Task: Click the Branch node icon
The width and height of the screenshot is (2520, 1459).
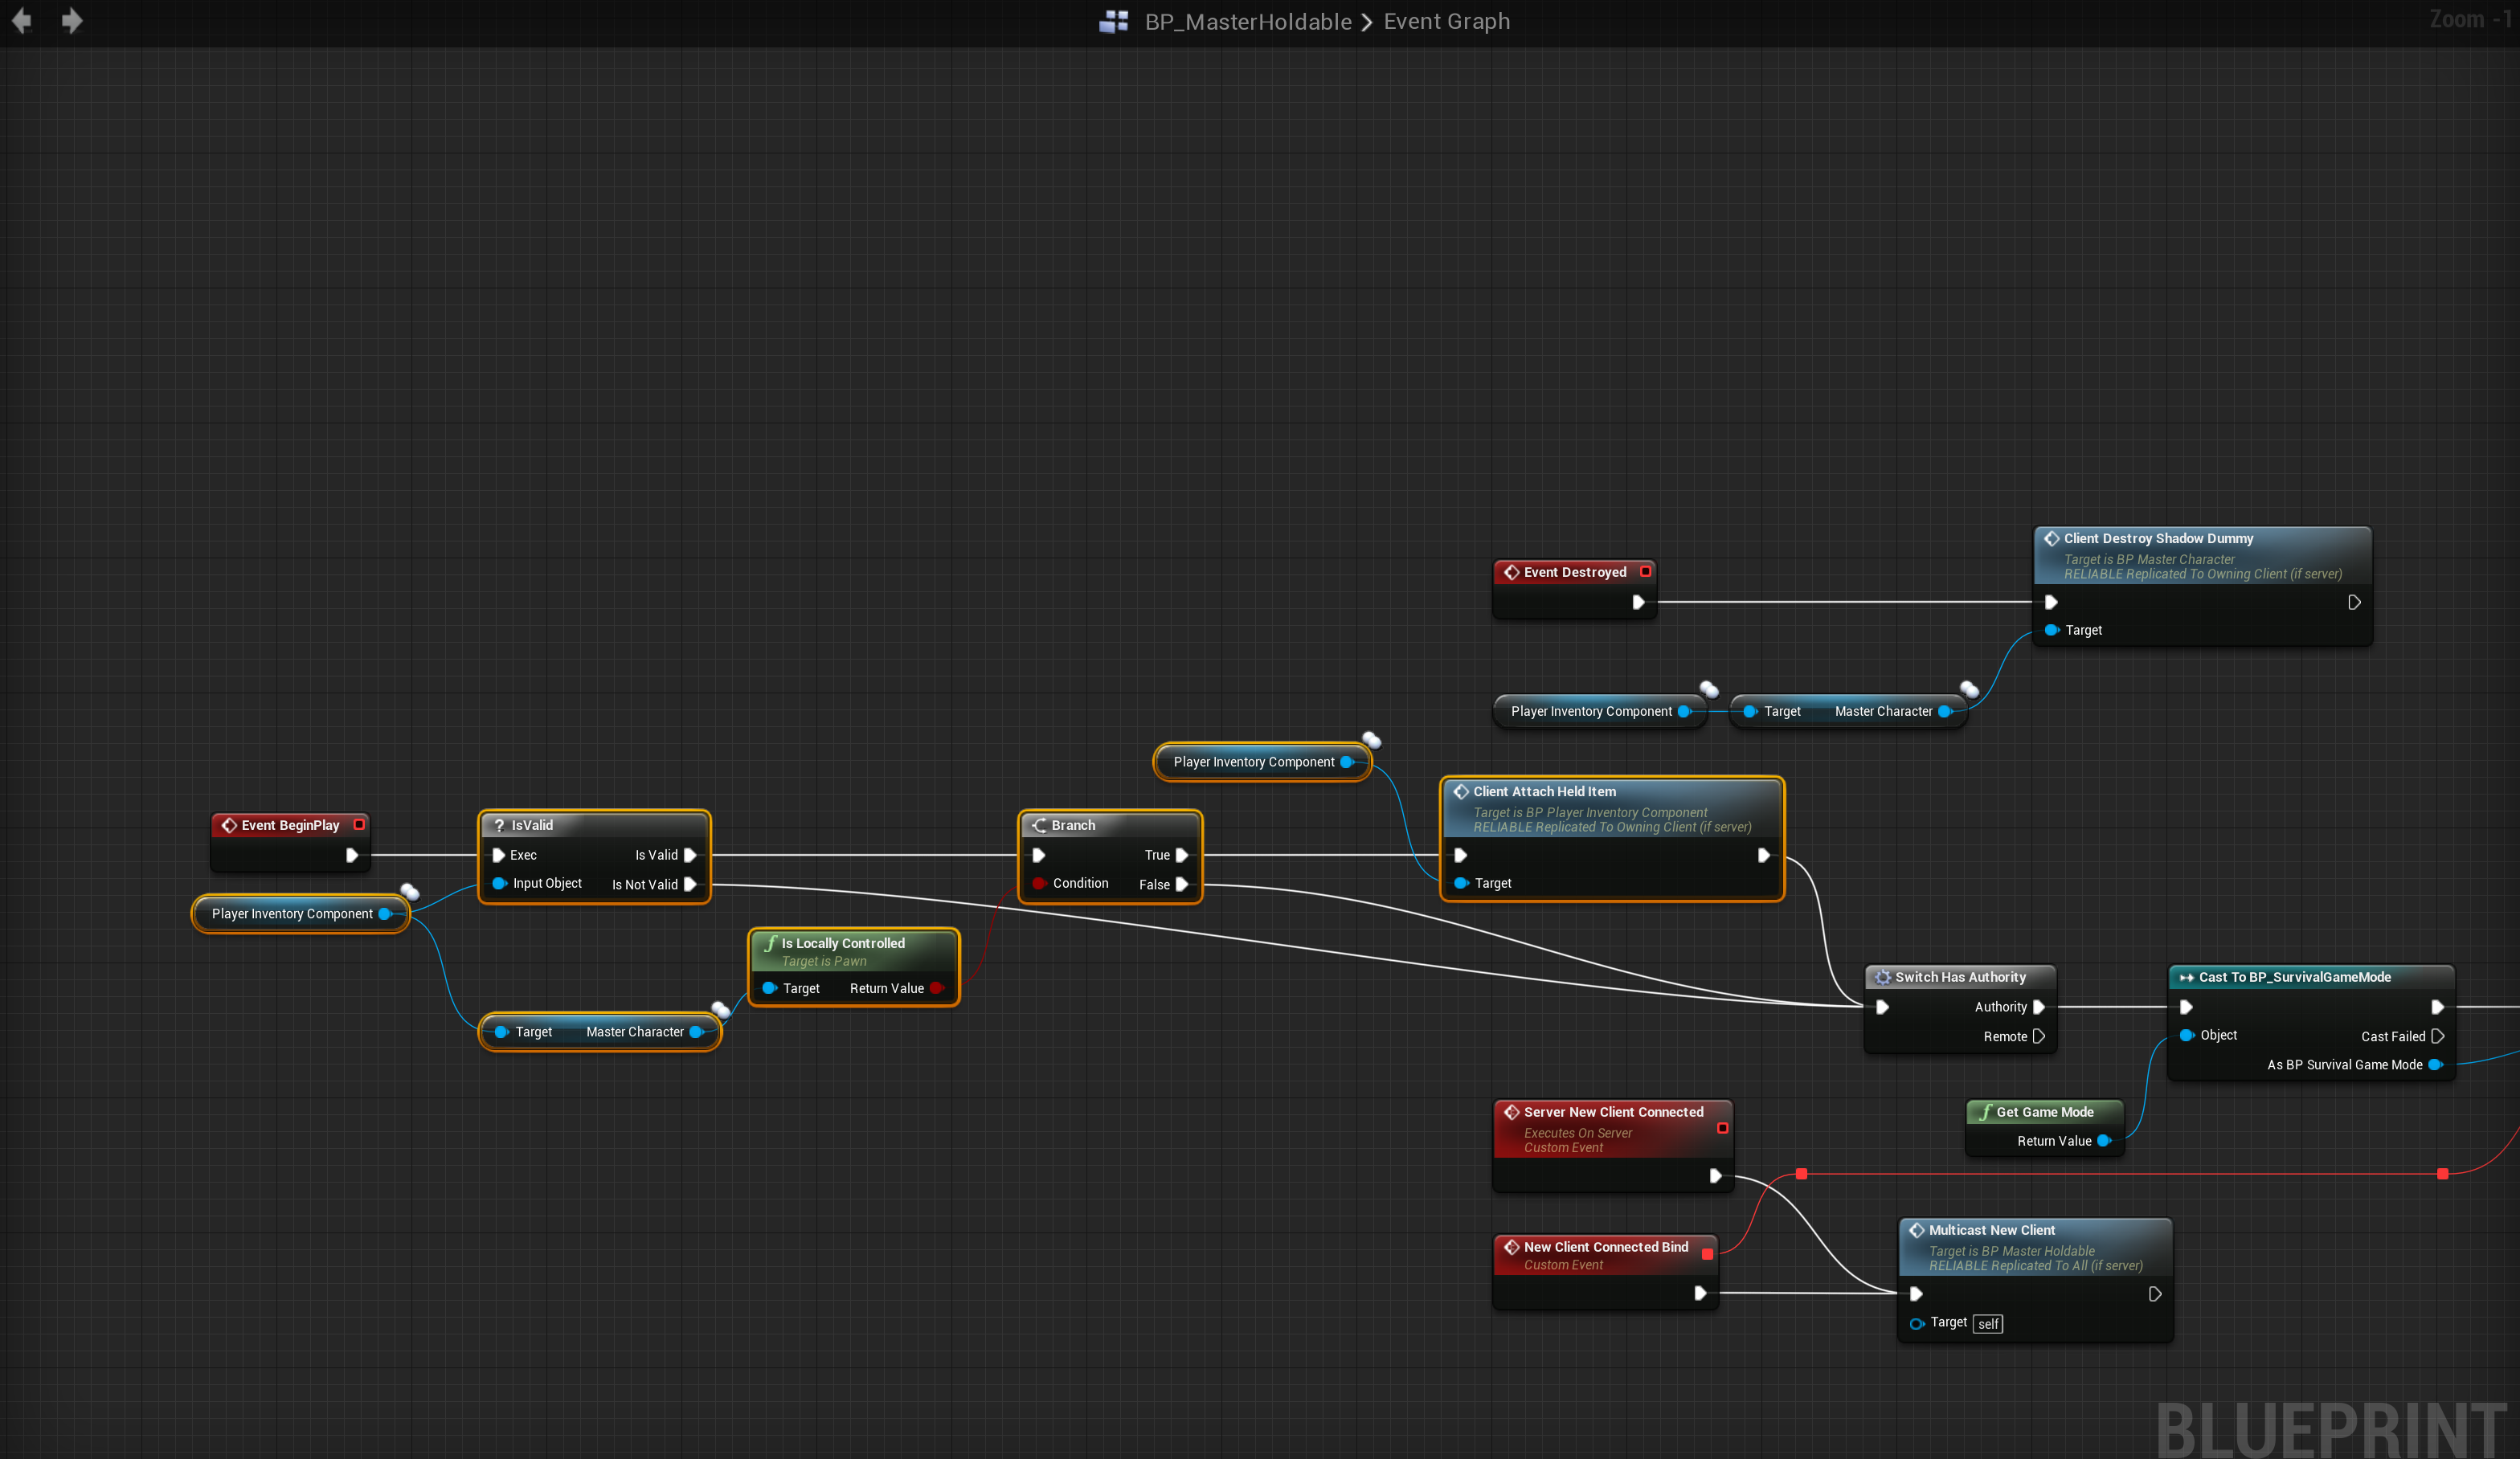Action: (1039, 825)
